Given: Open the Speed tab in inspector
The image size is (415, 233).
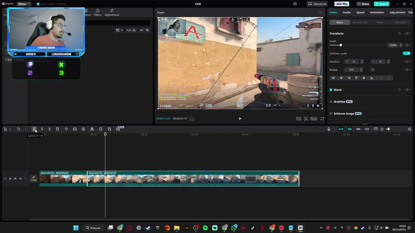Looking at the screenshot, I should point(360,12).
